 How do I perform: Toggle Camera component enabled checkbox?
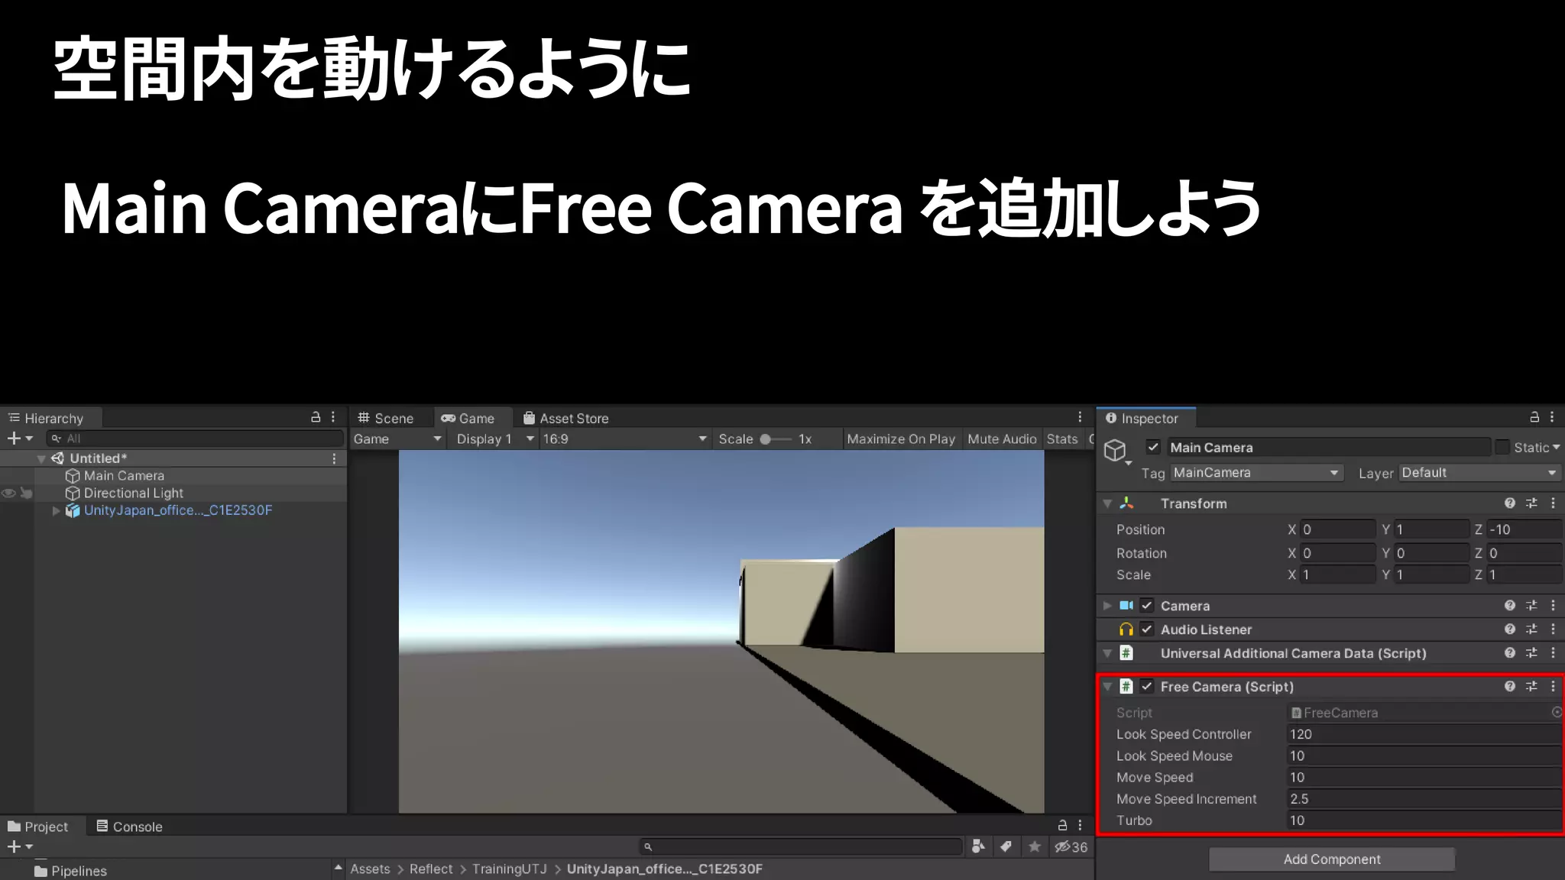coord(1147,606)
